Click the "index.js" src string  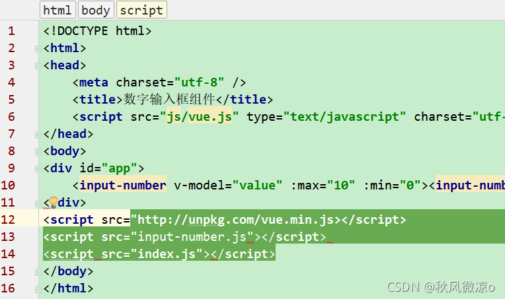(x=167, y=254)
